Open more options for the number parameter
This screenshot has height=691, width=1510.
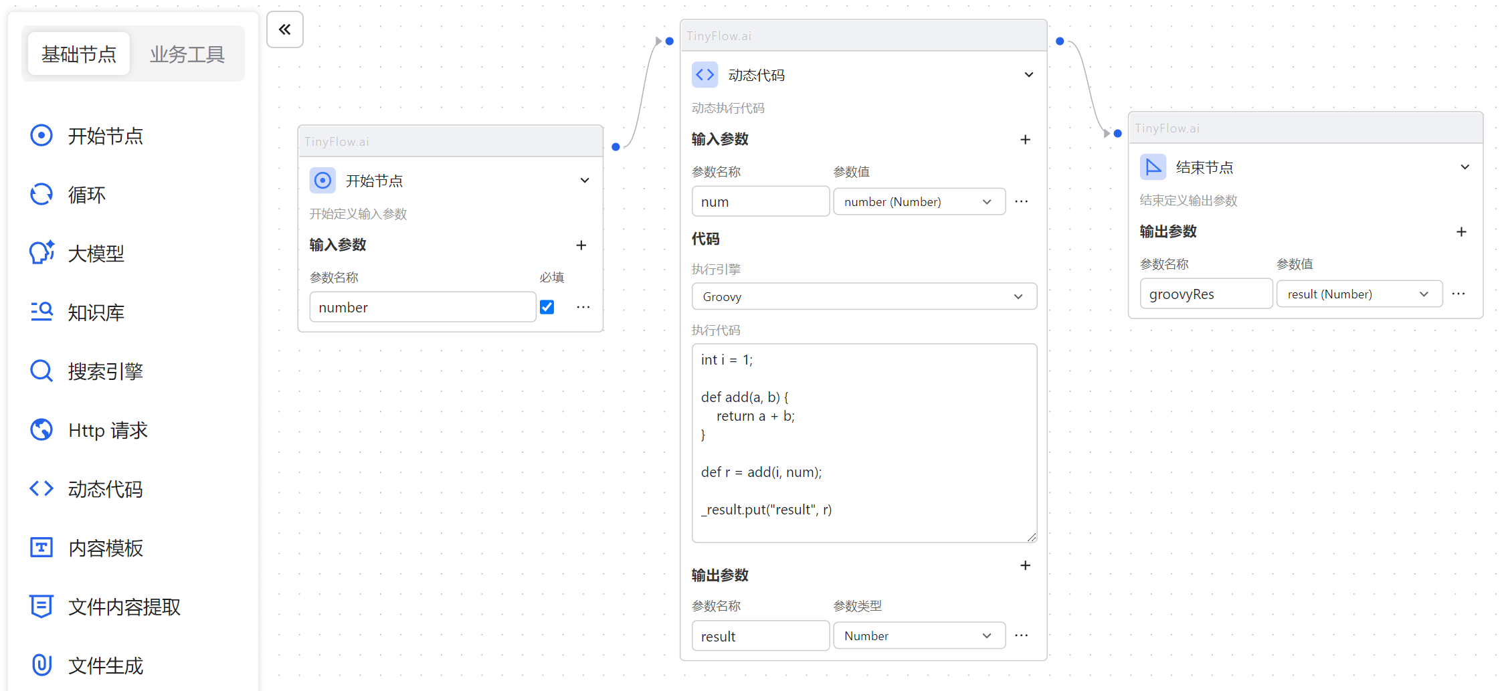pos(583,307)
